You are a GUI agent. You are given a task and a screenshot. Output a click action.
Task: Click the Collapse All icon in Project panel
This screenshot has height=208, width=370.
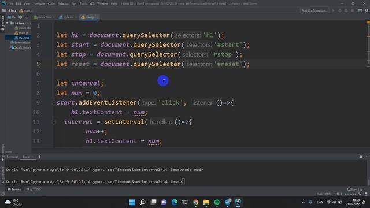coord(27,17)
